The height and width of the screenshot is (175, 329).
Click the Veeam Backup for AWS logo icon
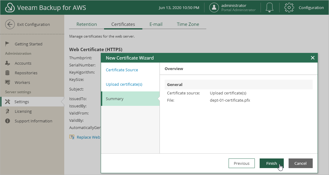click(x=10, y=8)
